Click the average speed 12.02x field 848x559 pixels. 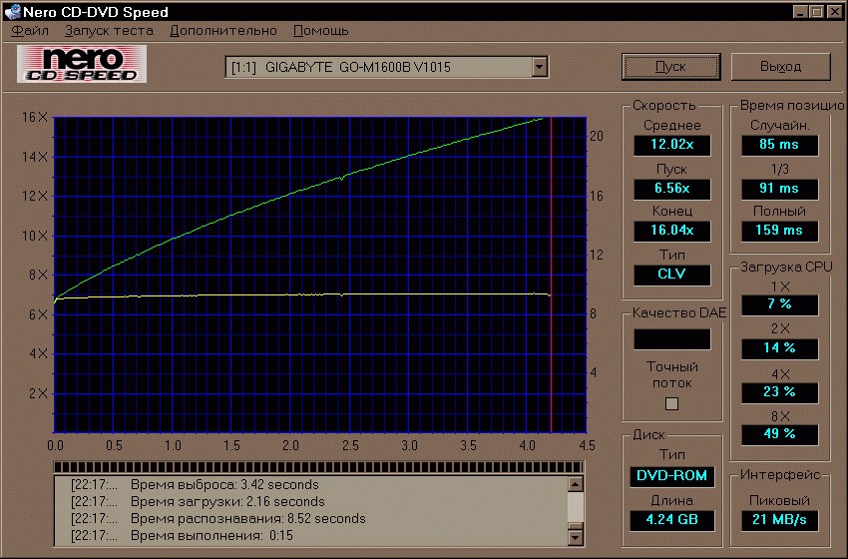(x=671, y=145)
